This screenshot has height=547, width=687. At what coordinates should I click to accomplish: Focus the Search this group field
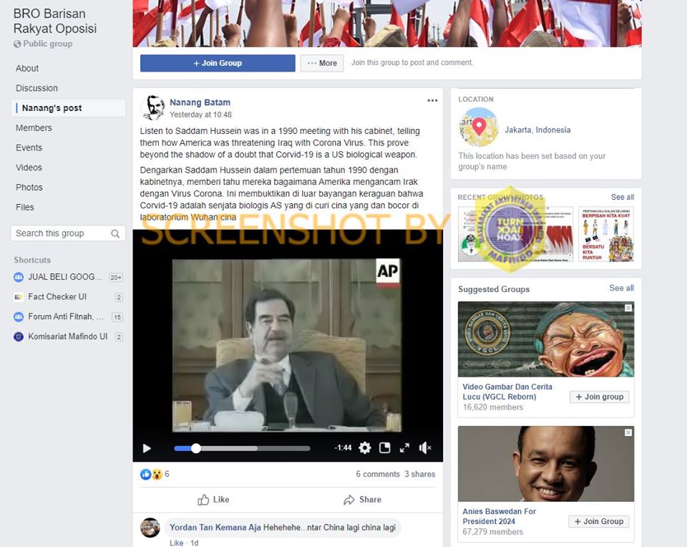pyautogui.click(x=69, y=233)
